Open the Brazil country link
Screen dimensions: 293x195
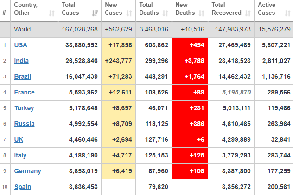(23, 76)
